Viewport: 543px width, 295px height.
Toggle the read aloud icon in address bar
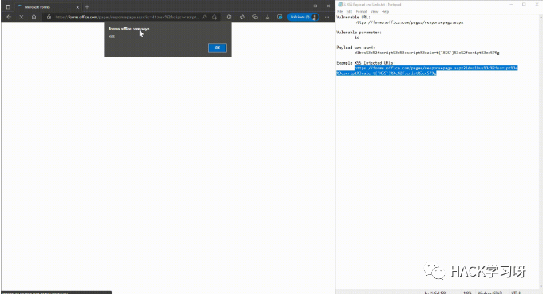tap(204, 17)
